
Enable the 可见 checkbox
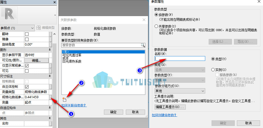tap(27, 71)
